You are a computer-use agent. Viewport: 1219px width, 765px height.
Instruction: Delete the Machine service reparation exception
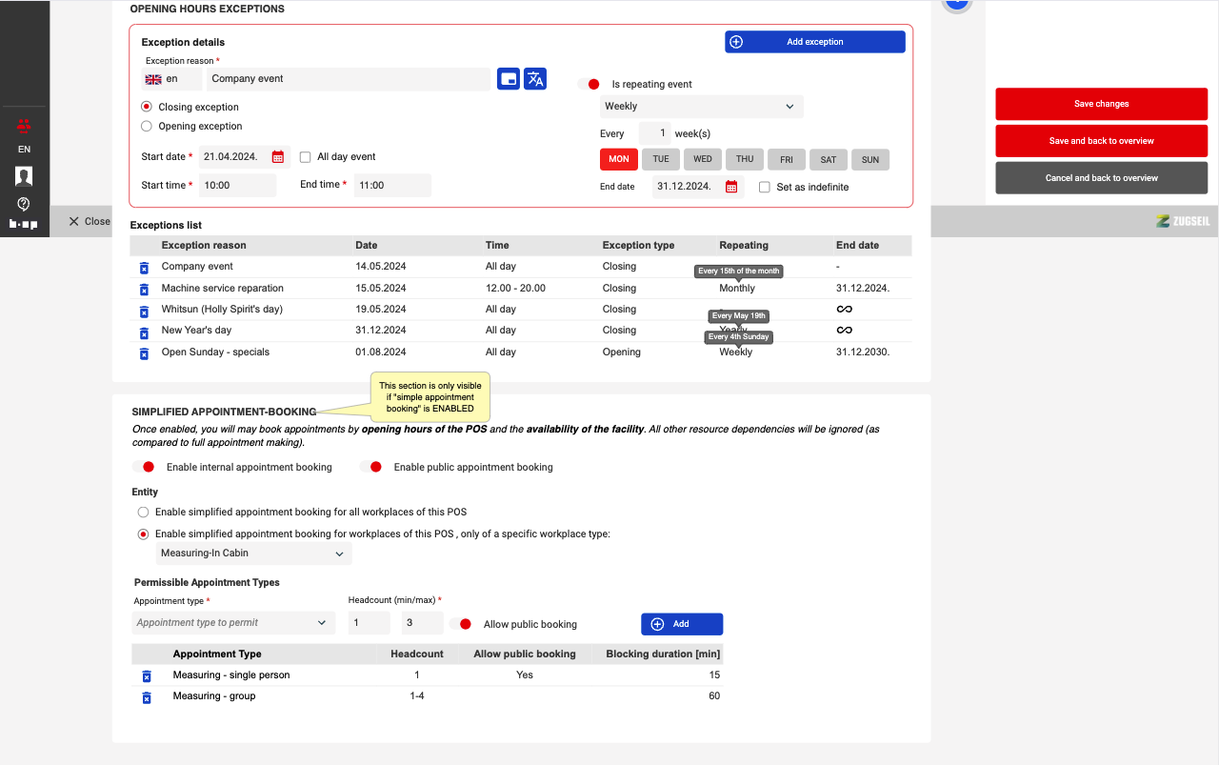(144, 289)
